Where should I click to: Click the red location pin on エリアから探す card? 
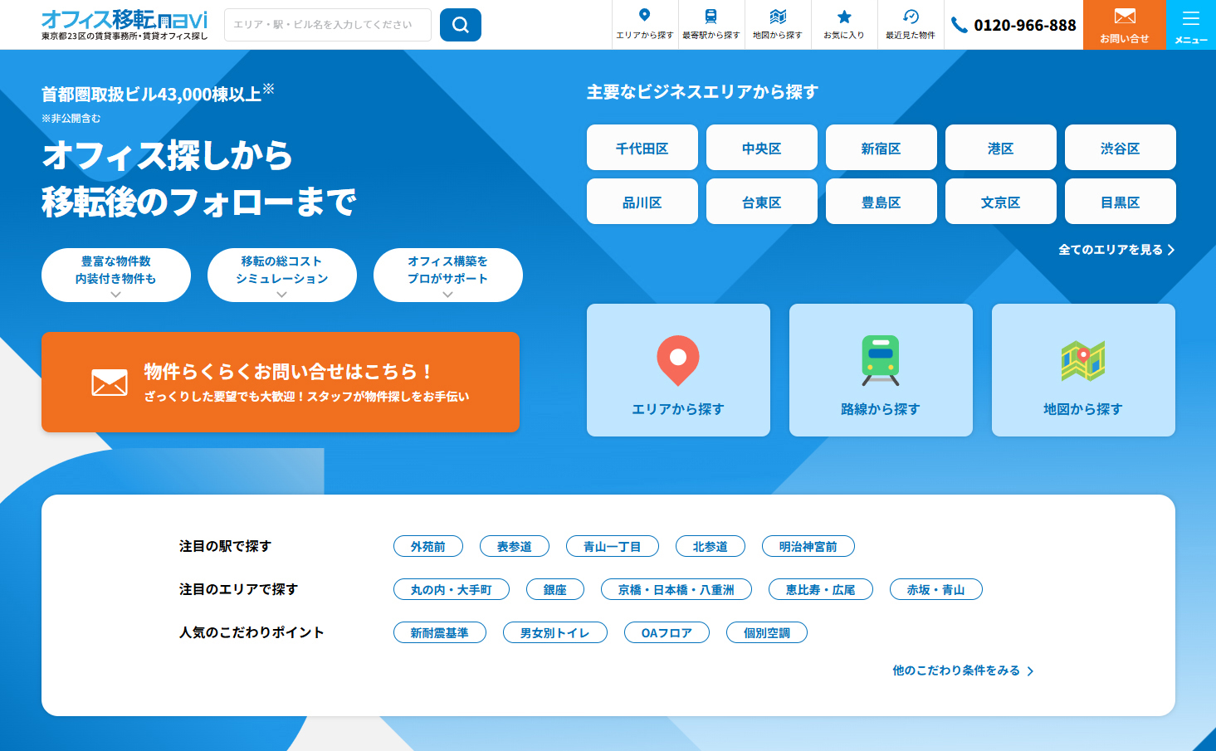point(678,360)
